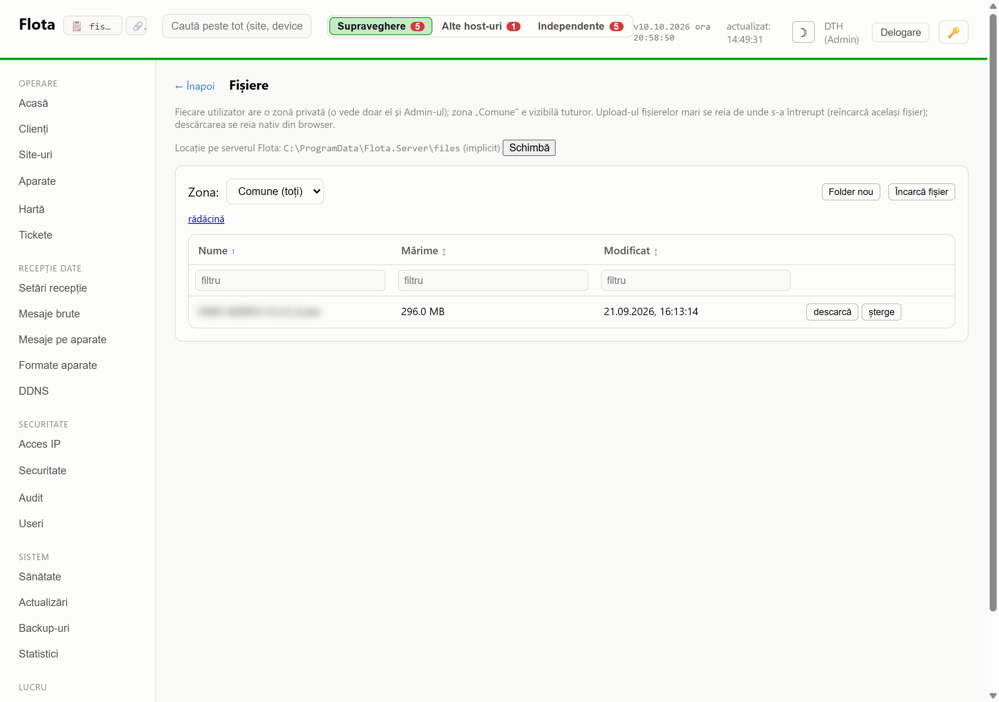The image size is (999, 702).
Task: Open Setări recepție in the sidebar
Action: click(x=53, y=288)
